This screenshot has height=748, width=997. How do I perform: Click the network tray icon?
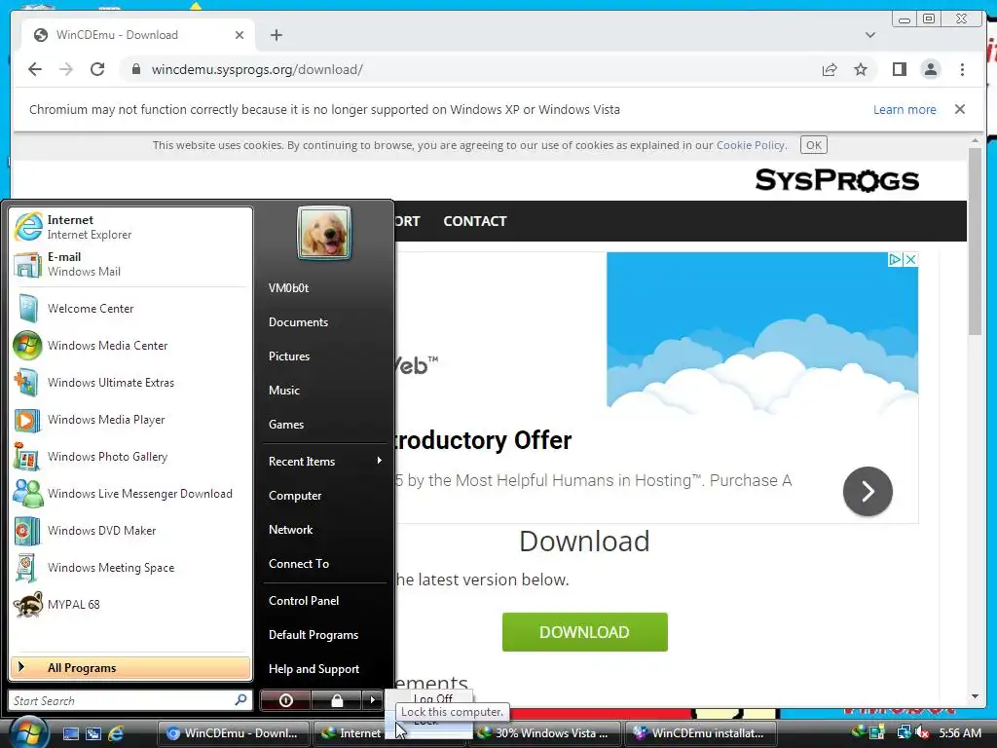(904, 733)
